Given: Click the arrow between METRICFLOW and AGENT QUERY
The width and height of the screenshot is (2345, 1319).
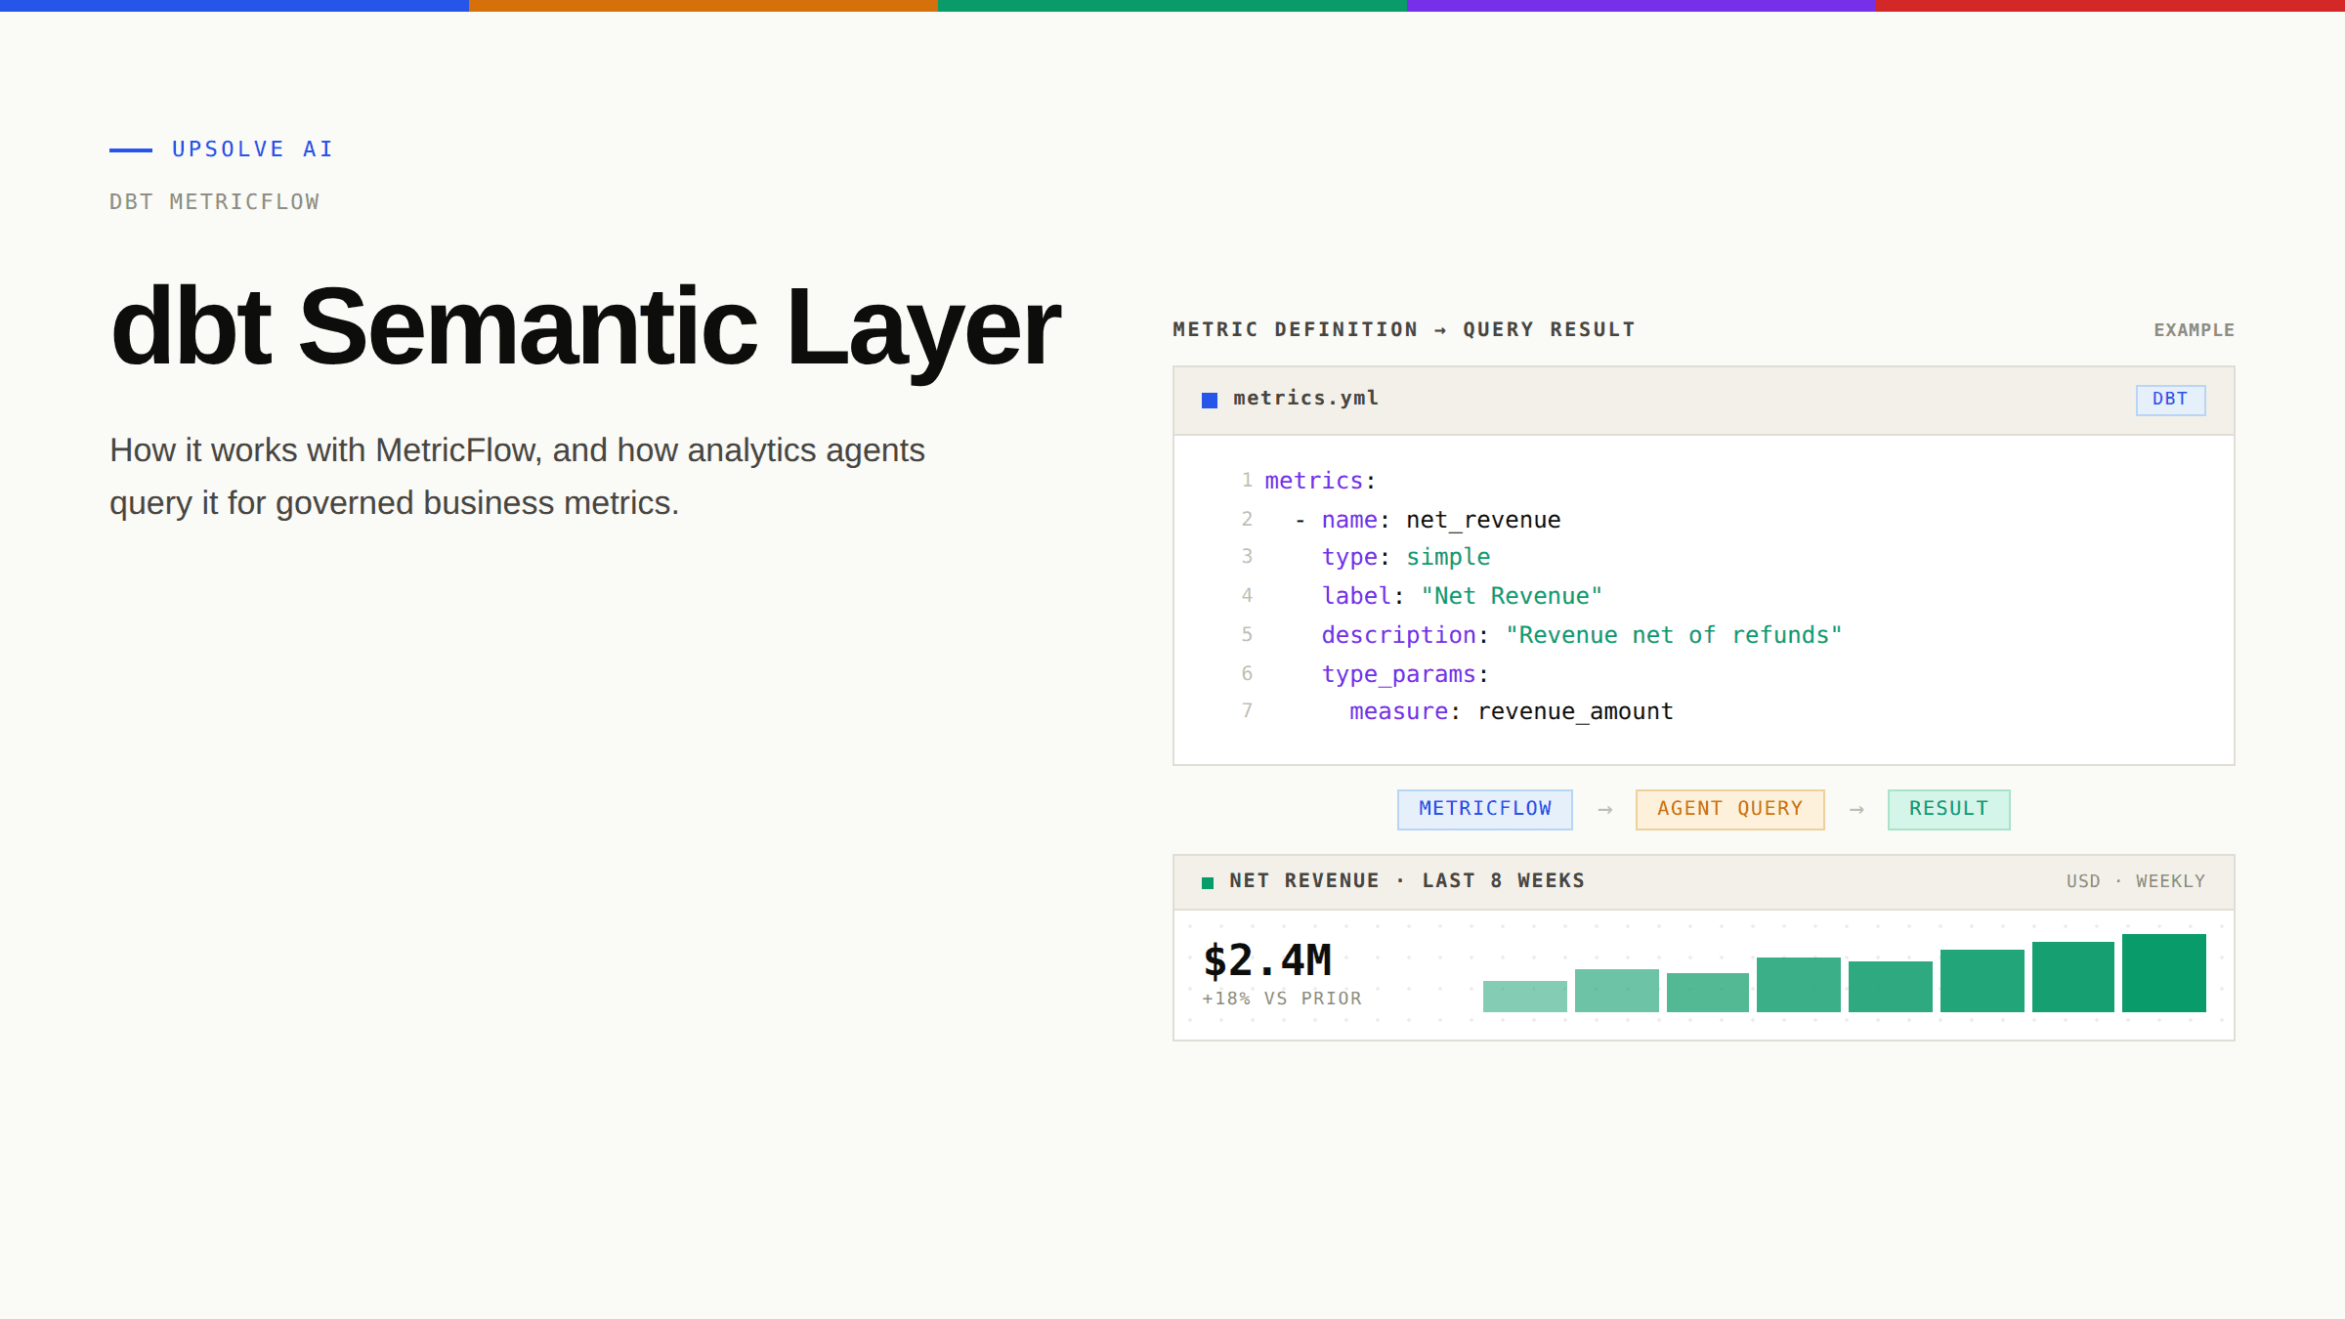Looking at the screenshot, I should (x=1604, y=810).
